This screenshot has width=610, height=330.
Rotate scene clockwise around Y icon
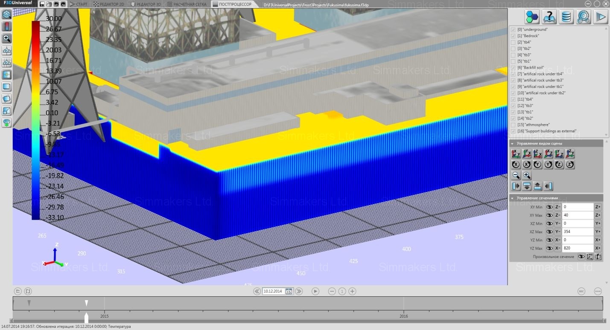[x=548, y=165]
